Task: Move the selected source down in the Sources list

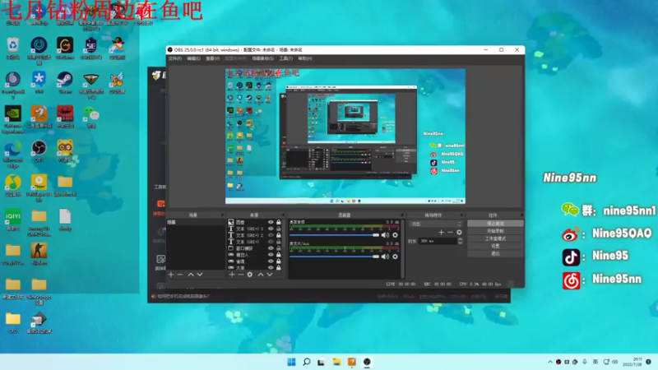Action: [x=270, y=275]
